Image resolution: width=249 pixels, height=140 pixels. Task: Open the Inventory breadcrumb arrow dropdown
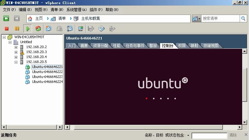coord(71,19)
